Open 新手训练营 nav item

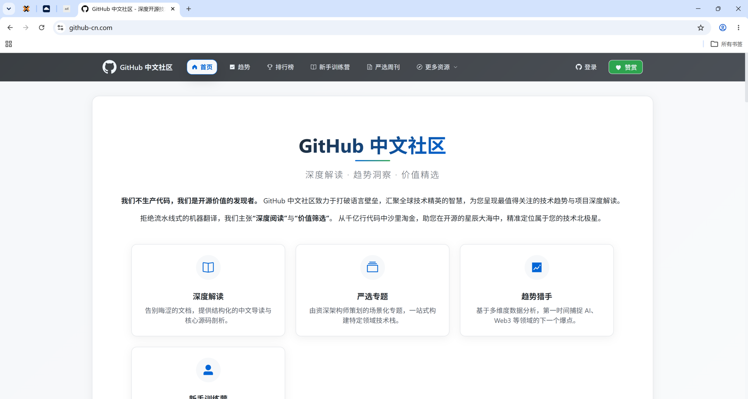tap(330, 67)
